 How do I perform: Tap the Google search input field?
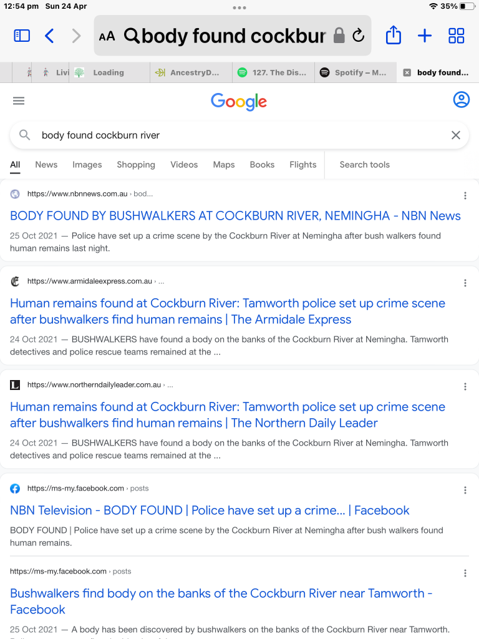(x=237, y=135)
